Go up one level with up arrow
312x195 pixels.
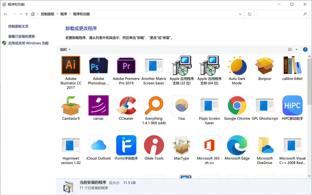(27, 14)
